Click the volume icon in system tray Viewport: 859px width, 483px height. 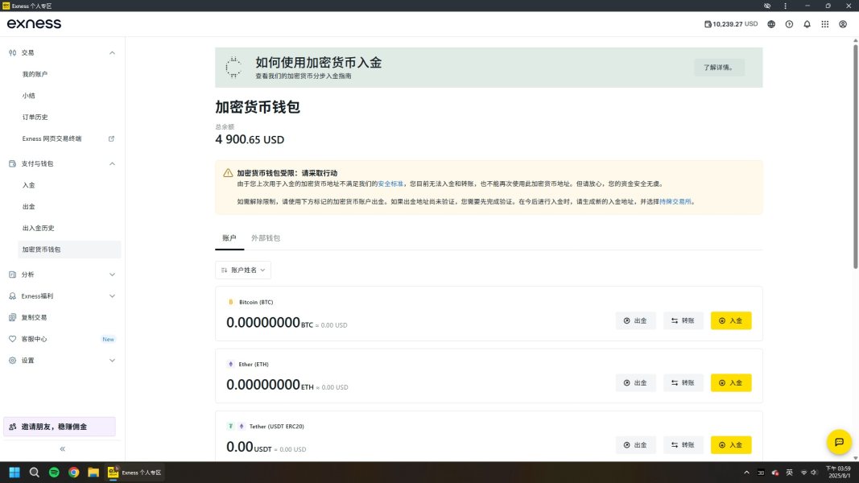point(814,473)
